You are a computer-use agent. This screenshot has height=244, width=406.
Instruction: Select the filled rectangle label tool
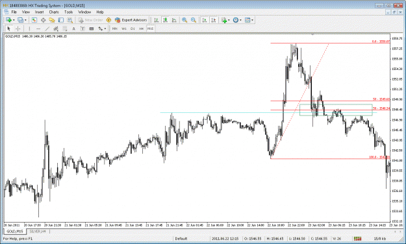click(92, 29)
